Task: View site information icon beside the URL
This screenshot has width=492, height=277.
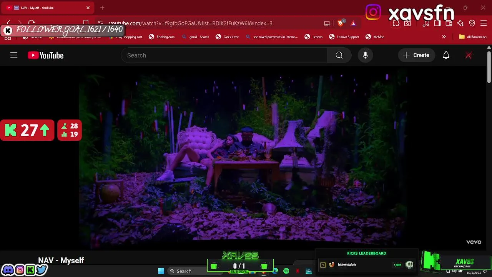Action: point(100,23)
